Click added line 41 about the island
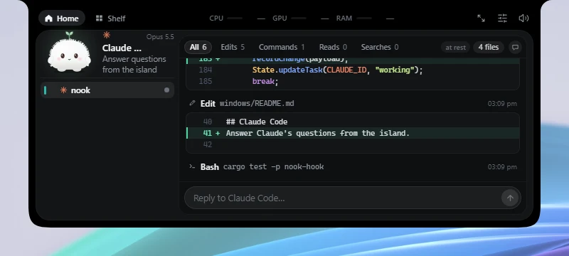Screen dimensions: 569x256 [353, 133]
